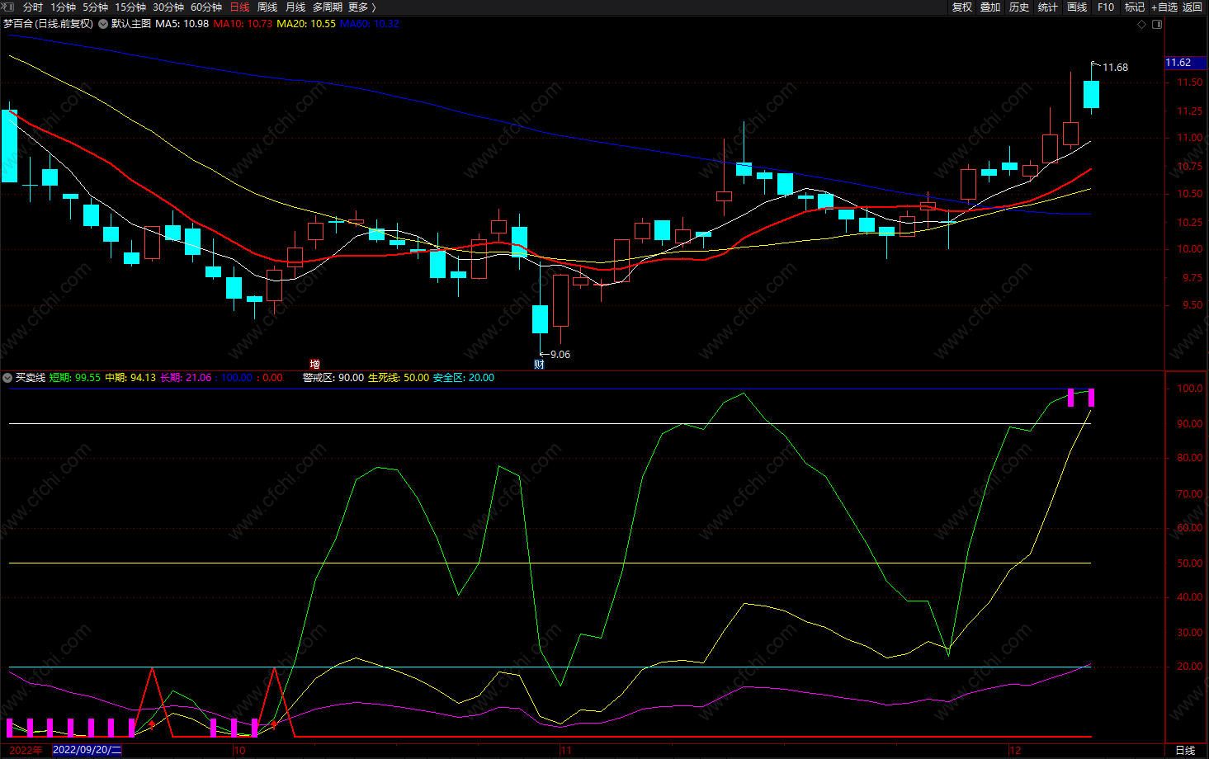Click the MA60: 10.32 value

[x=370, y=24]
